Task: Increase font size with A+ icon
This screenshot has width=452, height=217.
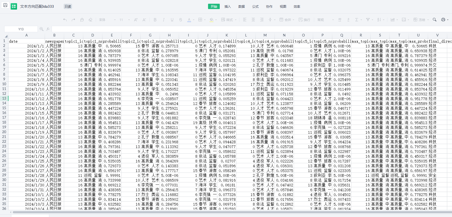Action: coord(136,20)
